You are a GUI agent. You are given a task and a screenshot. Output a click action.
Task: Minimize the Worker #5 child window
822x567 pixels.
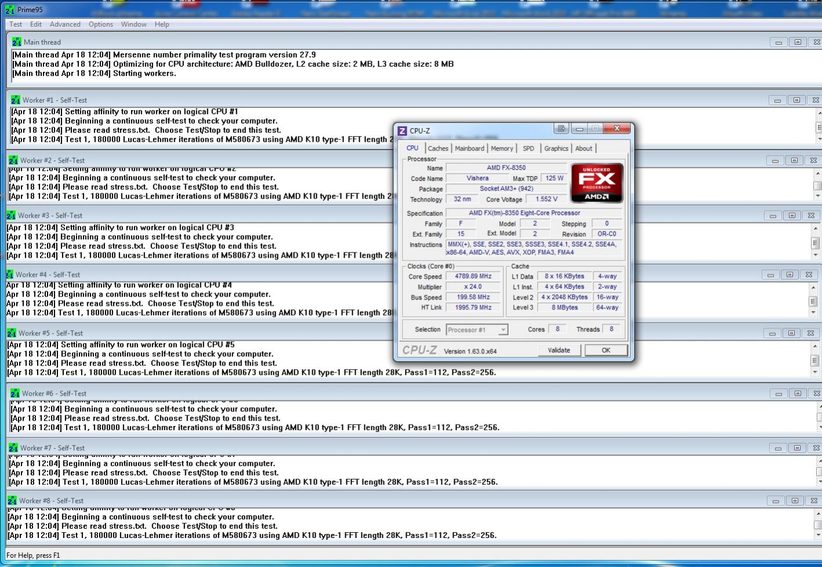point(772,334)
